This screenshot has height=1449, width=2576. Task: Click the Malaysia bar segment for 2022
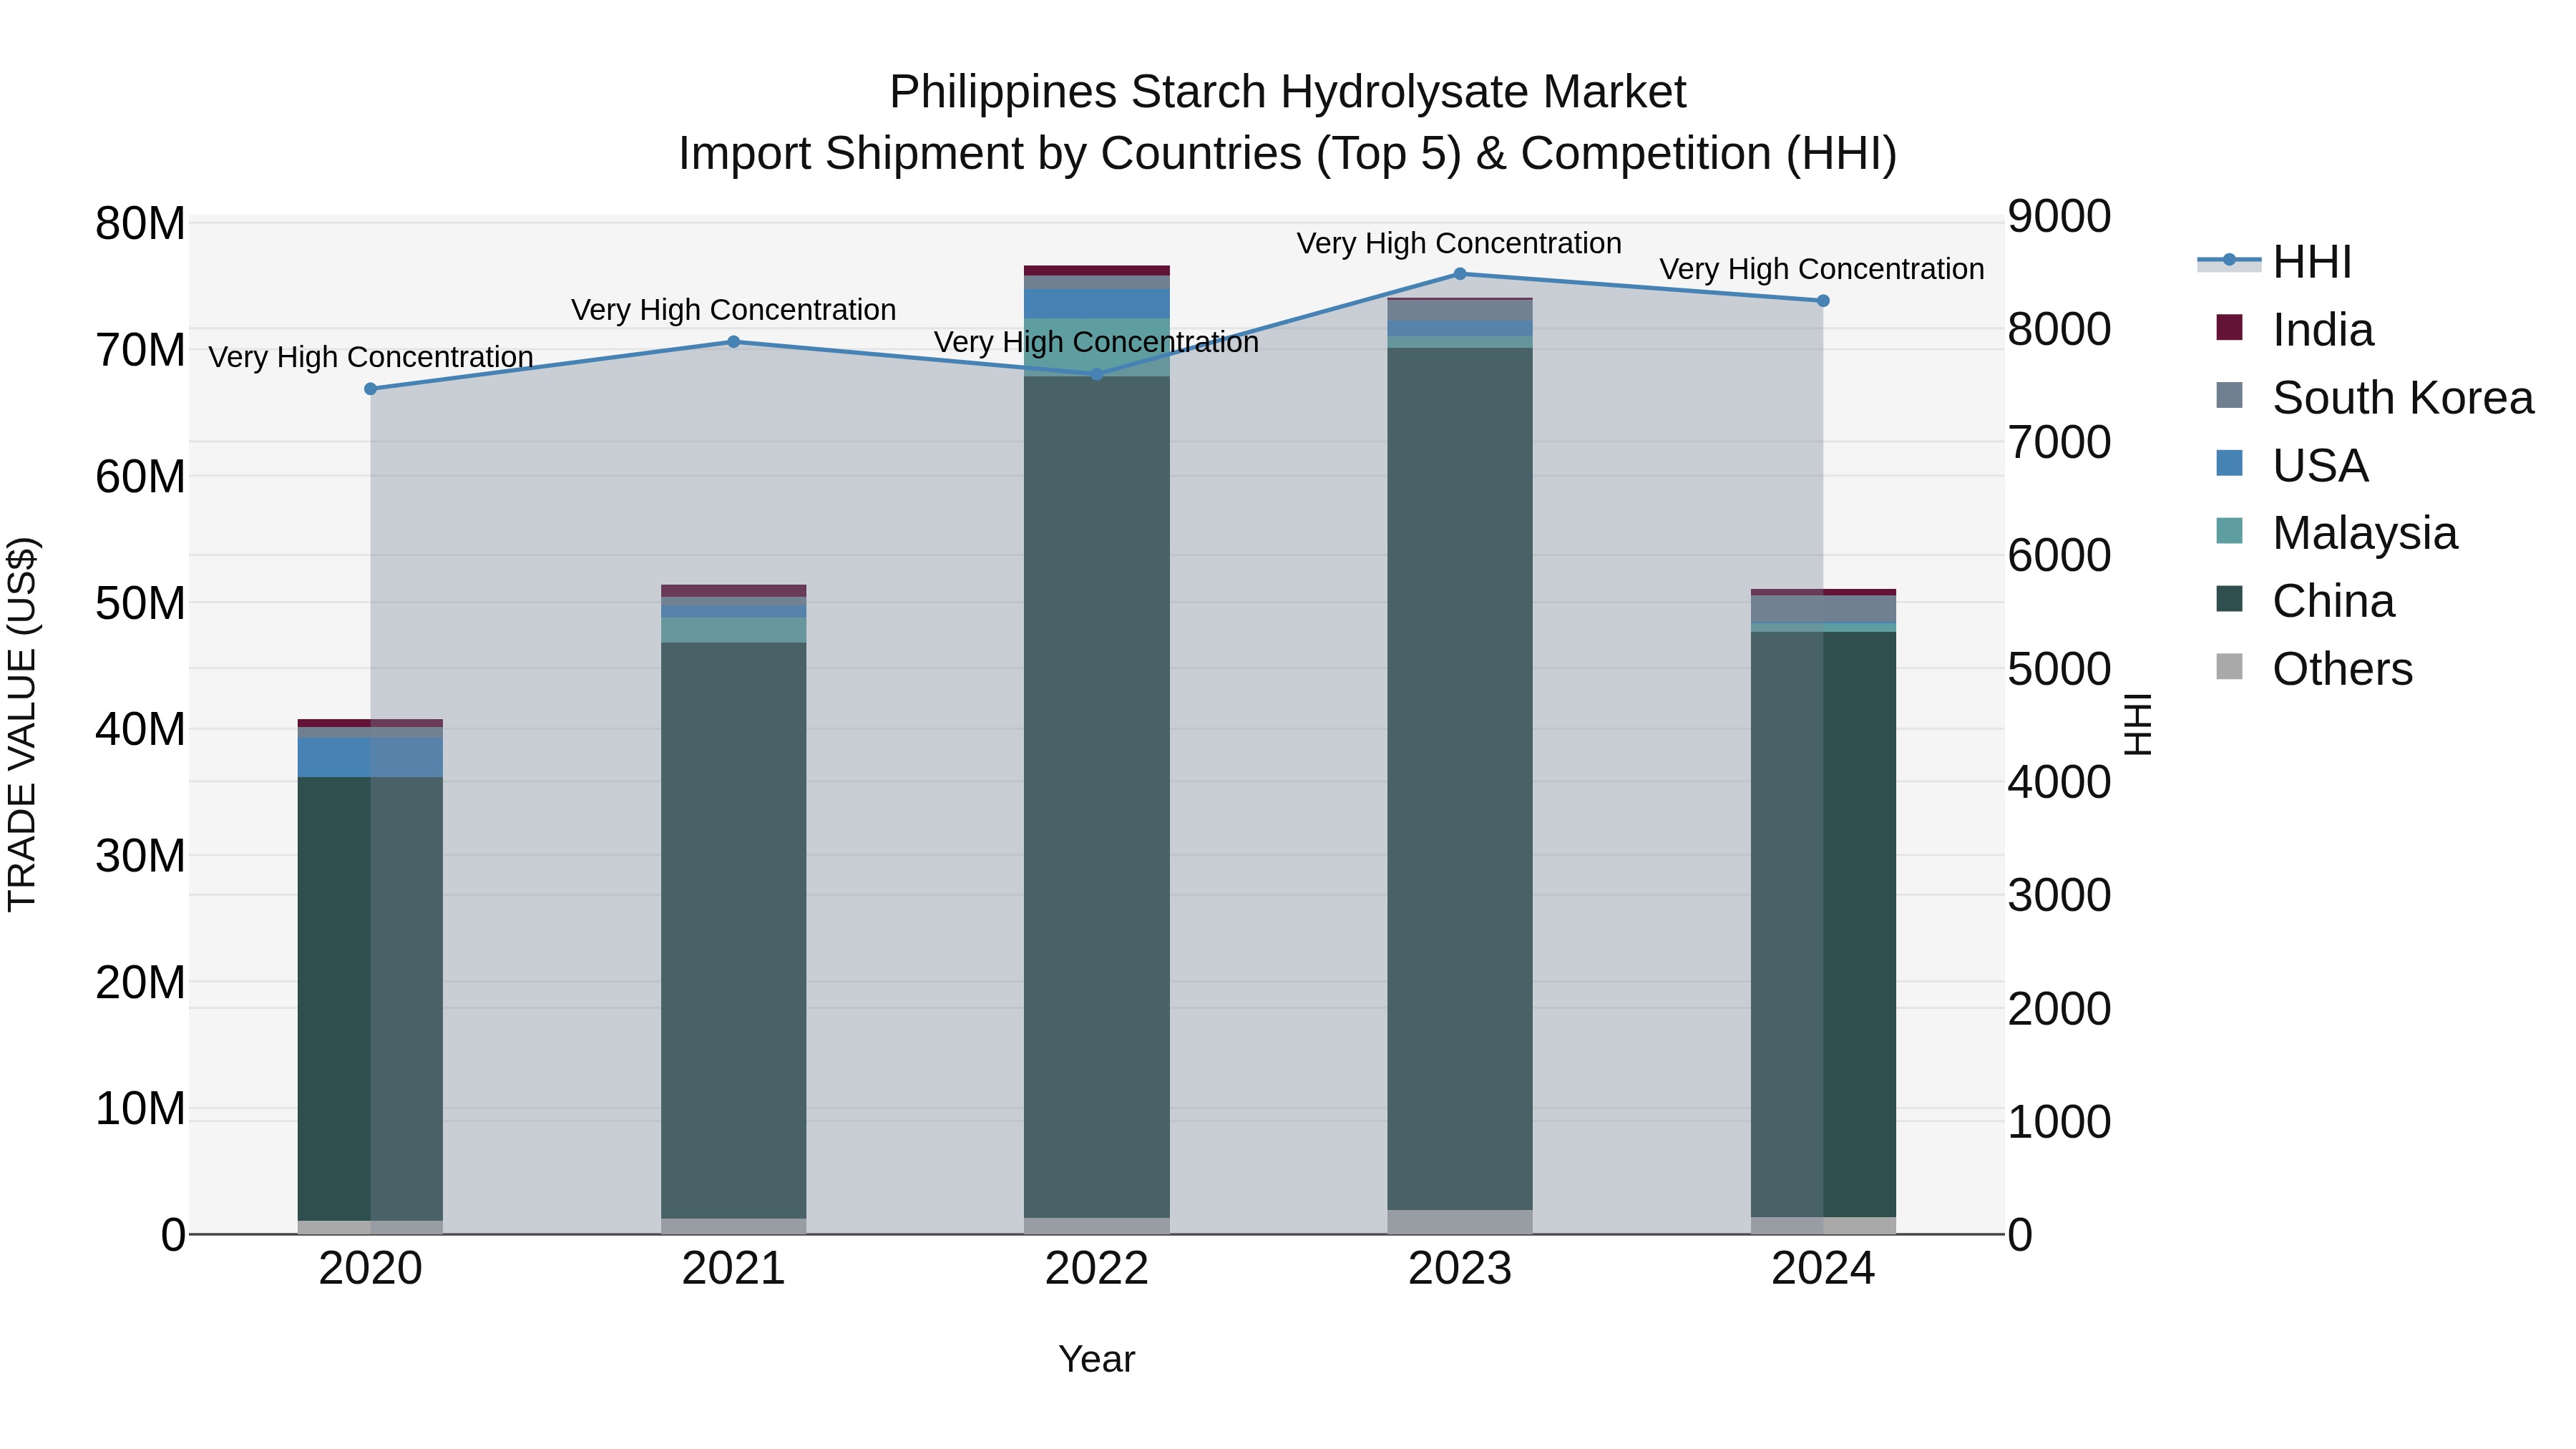coord(1096,348)
